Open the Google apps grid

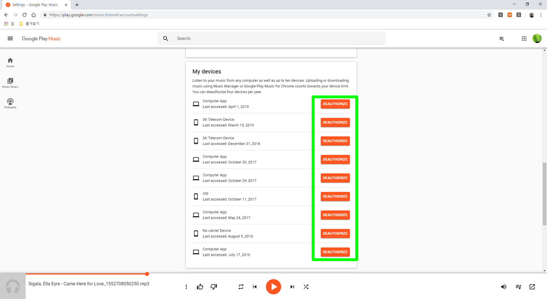[x=524, y=39]
